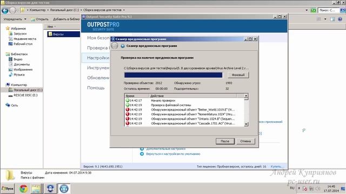Open address bar history dropdown arrow
The height and width of the screenshot is (194, 346).
(307, 10)
